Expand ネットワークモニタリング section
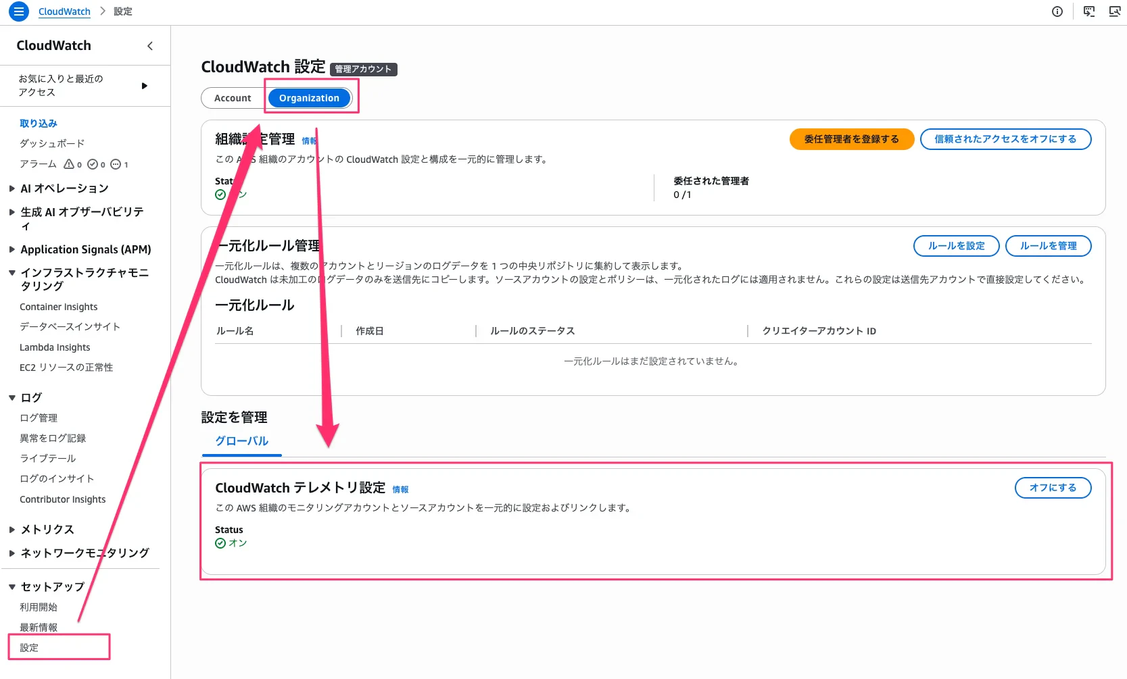 click(x=12, y=553)
